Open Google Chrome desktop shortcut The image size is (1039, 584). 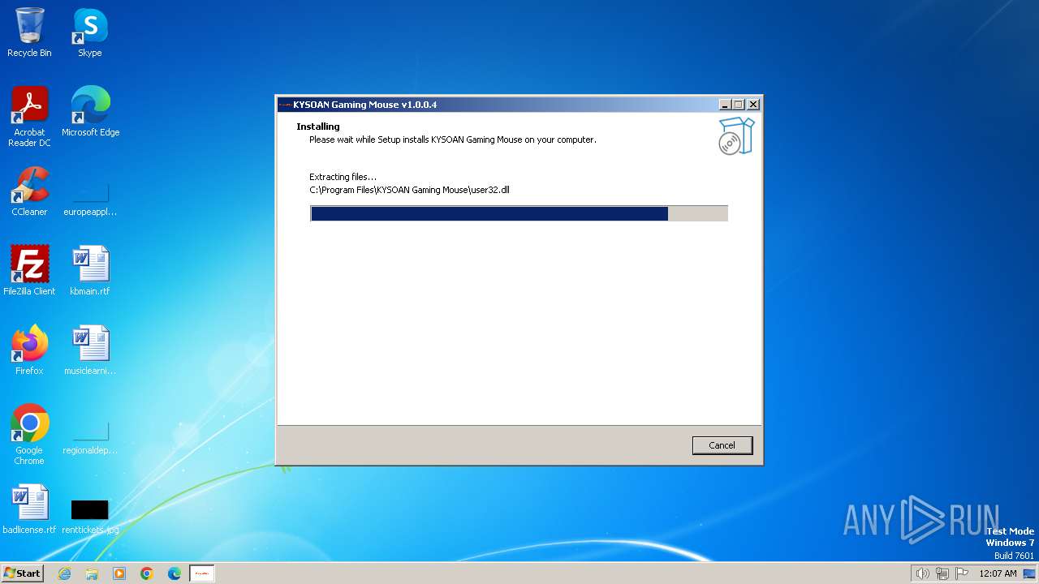coord(29,435)
